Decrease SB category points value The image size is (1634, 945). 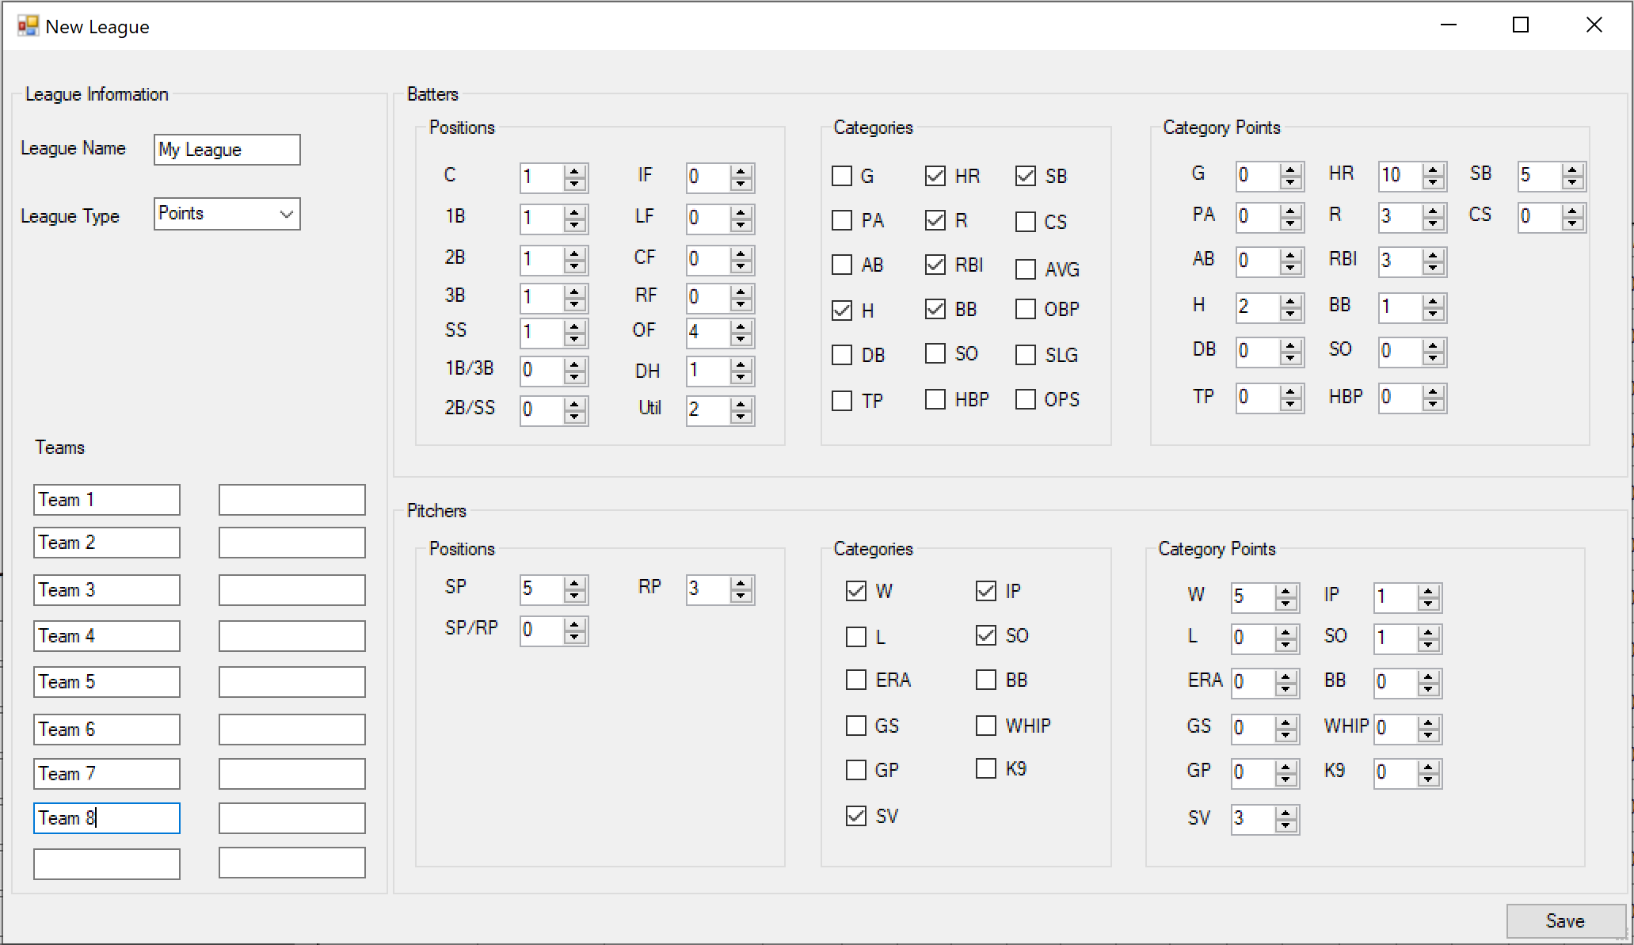tap(1573, 182)
